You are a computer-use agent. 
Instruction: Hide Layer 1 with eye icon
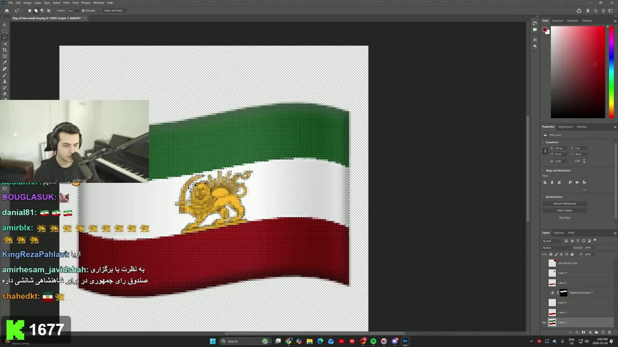point(544,322)
